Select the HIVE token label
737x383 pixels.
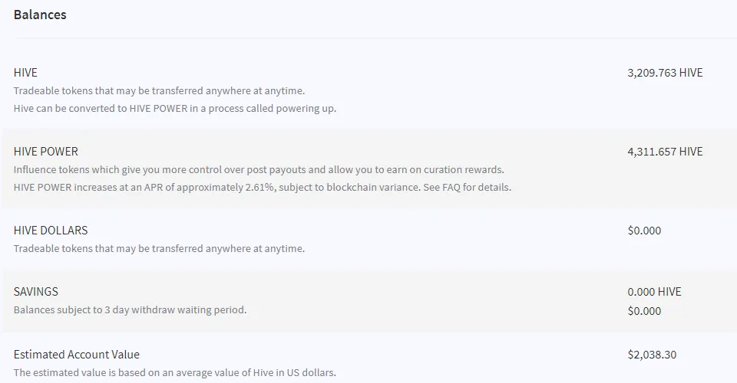click(x=25, y=73)
